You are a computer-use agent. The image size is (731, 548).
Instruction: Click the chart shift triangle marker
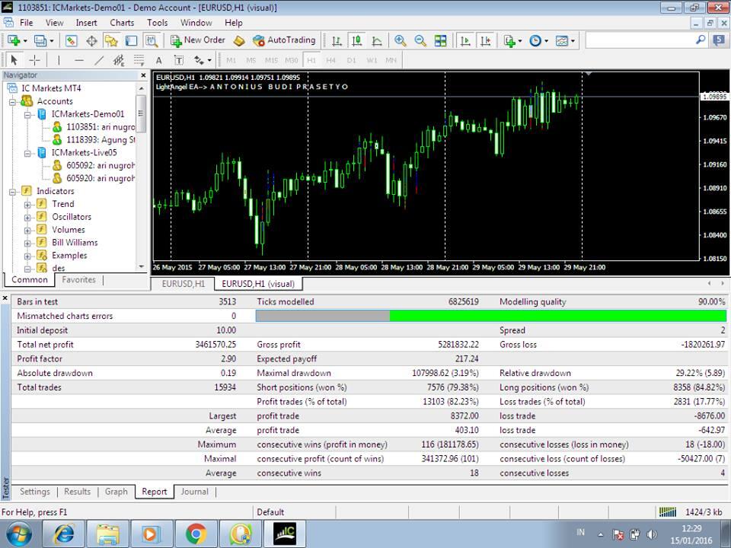589,74
